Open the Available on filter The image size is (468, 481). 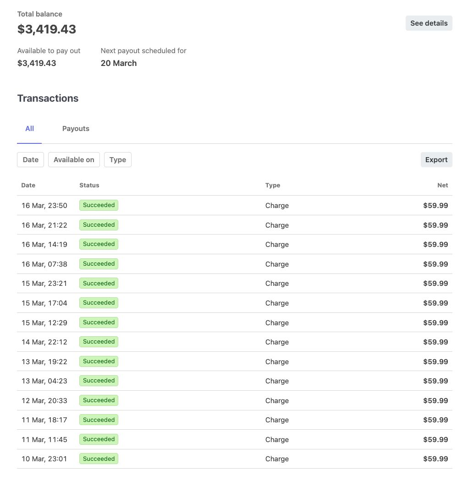point(74,159)
